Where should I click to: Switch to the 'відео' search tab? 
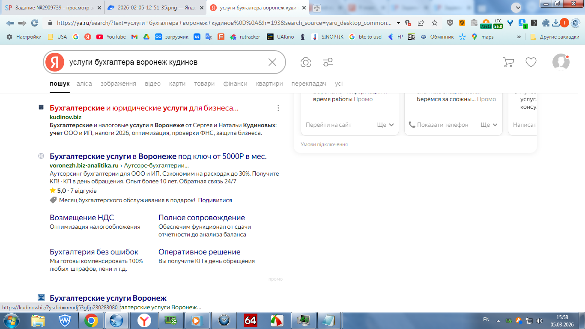point(152,84)
